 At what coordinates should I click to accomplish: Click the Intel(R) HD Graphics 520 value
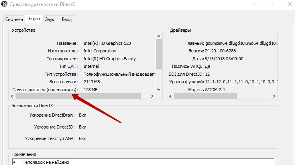(x=107, y=43)
